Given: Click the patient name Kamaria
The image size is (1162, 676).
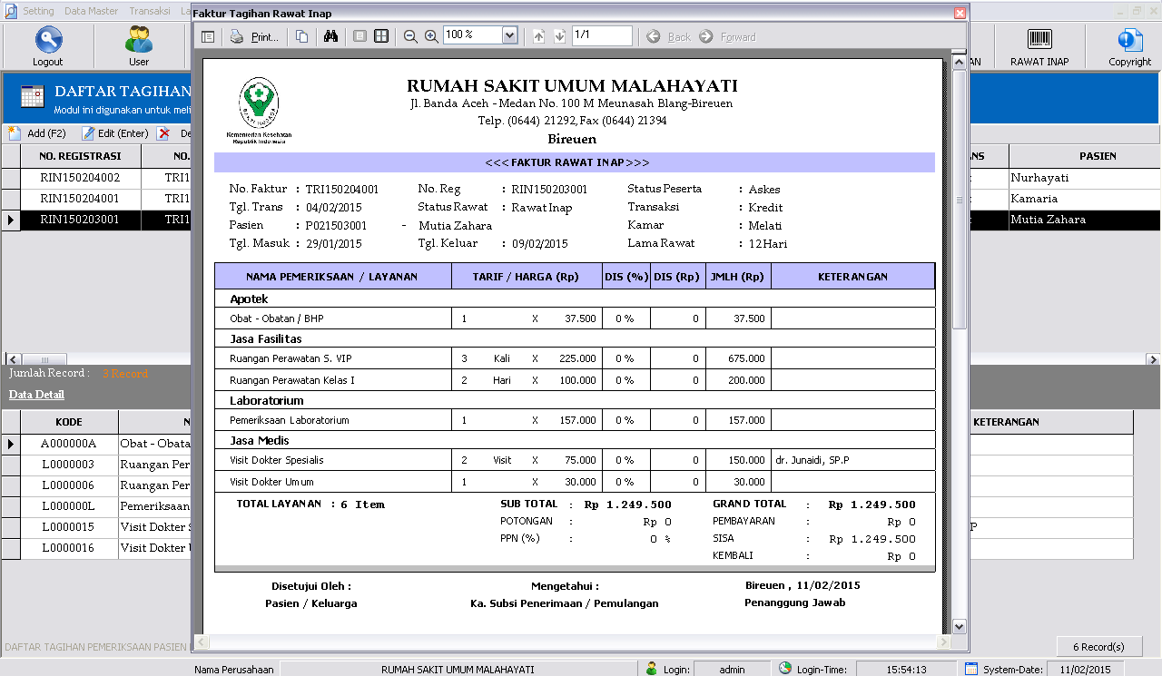Looking at the screenshot, I should point(1034,199).
